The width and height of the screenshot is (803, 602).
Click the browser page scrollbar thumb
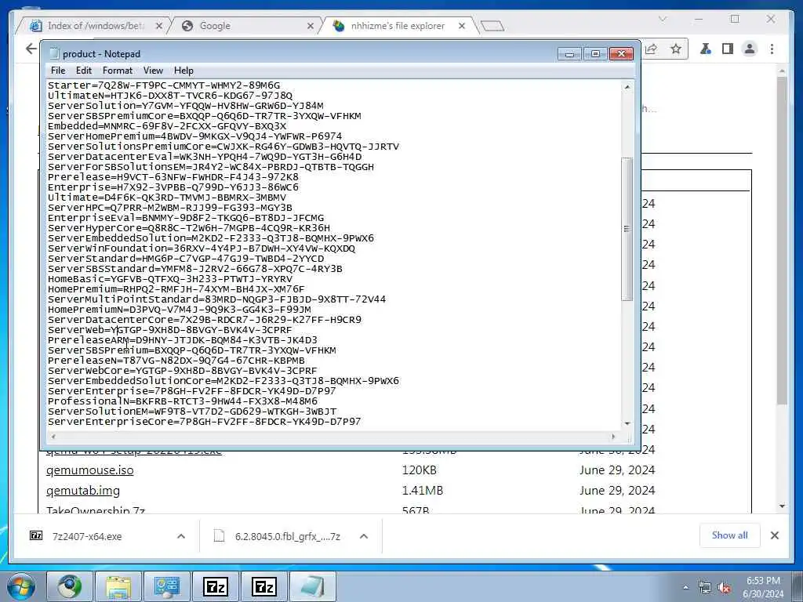782,241
